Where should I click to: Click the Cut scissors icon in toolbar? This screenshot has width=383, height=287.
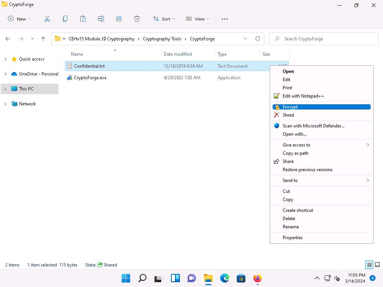pyautogui.click(x=47, y=19)
